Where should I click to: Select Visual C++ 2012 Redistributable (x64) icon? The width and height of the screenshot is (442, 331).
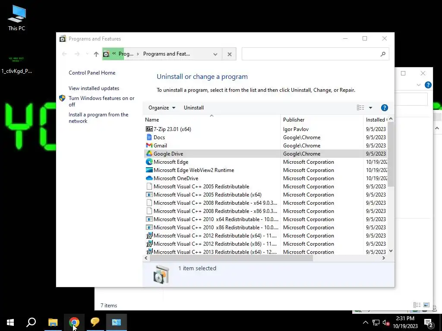(x=149, y=235)
